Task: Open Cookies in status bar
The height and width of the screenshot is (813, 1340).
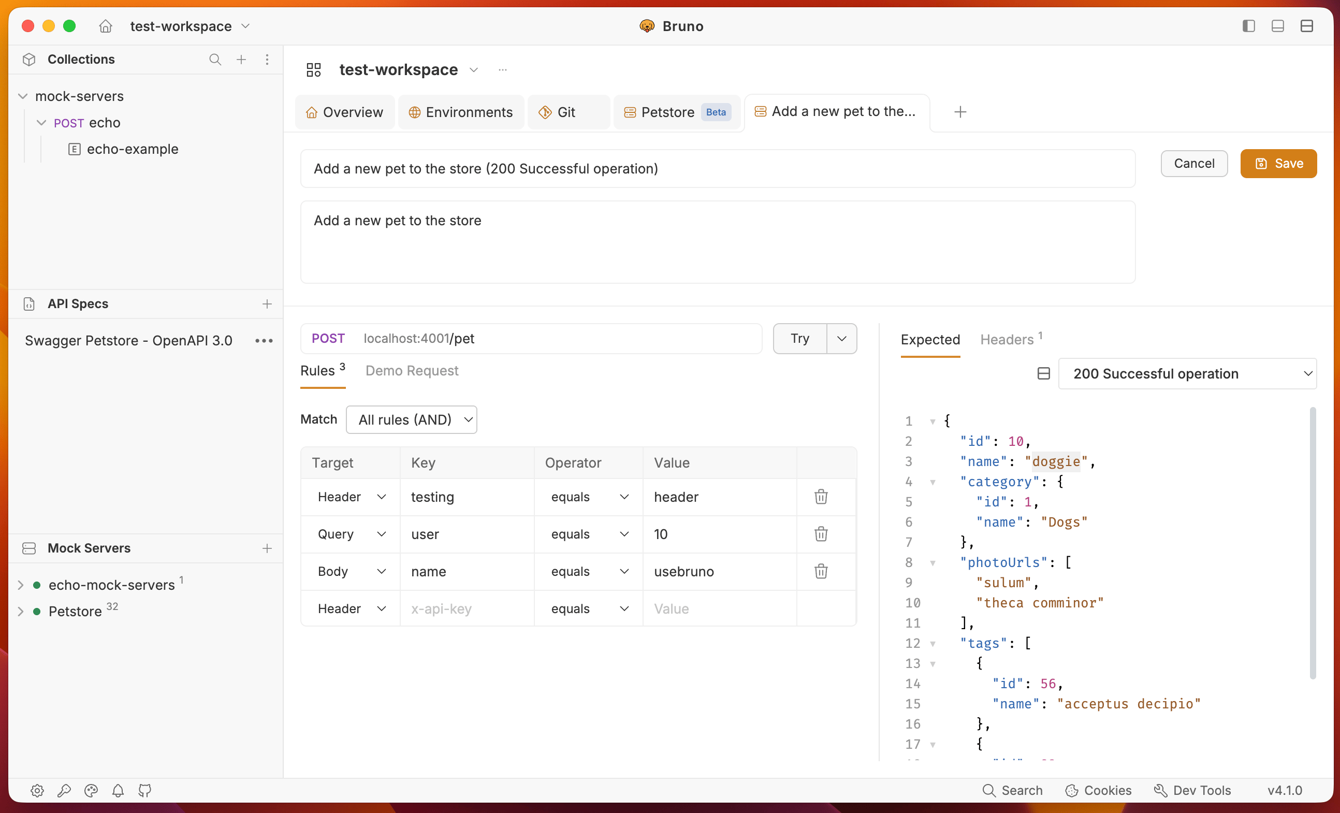Action: coord(1098,791)
